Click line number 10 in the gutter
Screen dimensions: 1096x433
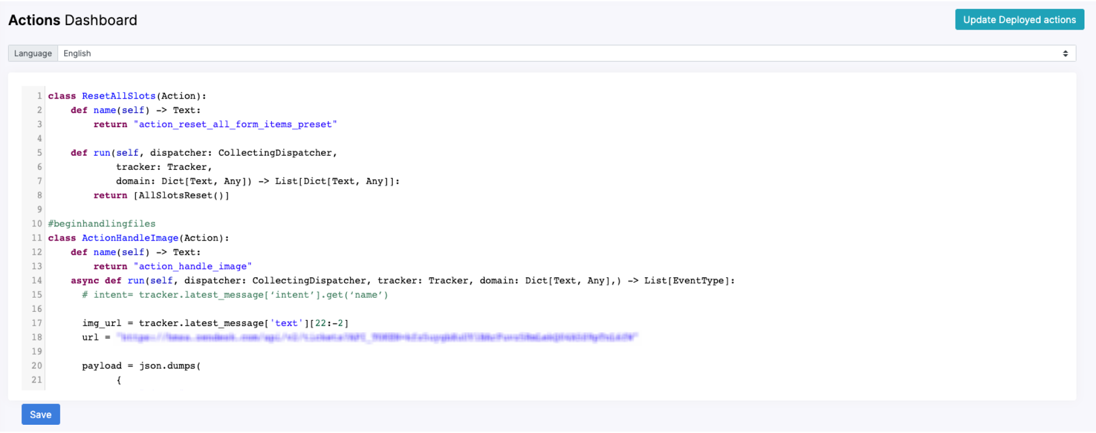(37, 224)
